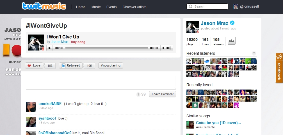
Task: Click Jason Mraz sidebar profile picture
Action: 193,27
